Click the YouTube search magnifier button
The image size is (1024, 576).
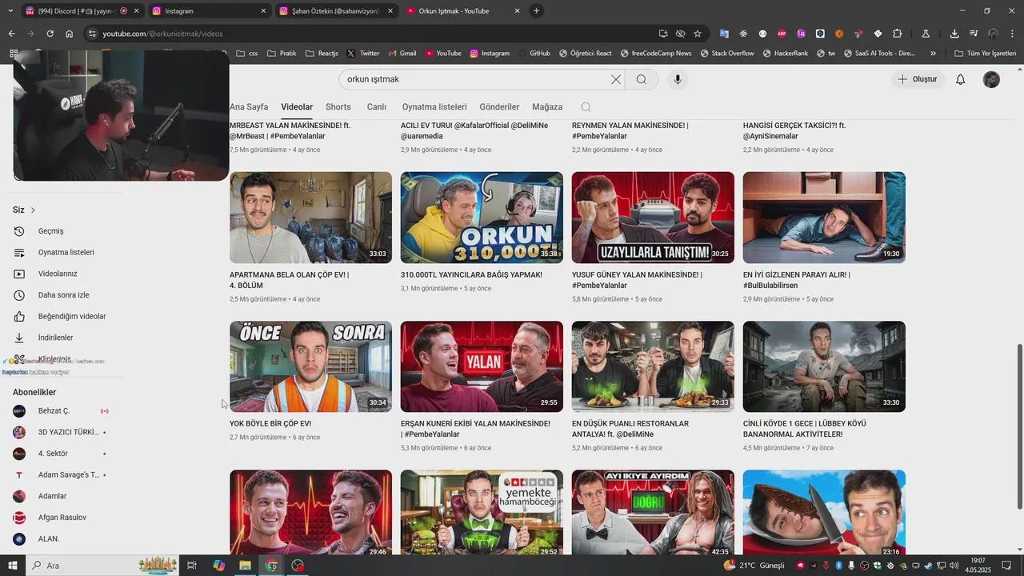642,79
